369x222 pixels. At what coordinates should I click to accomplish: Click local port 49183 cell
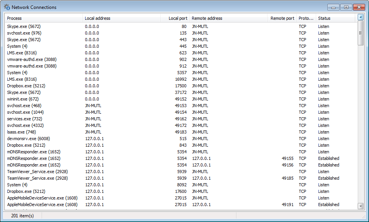[181, 132]
